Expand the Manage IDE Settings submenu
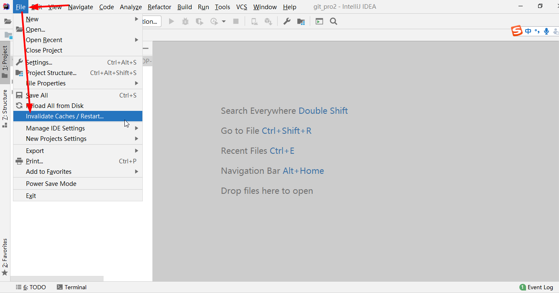Viewport: 559px width, 293px height. [x=78, y=128]
